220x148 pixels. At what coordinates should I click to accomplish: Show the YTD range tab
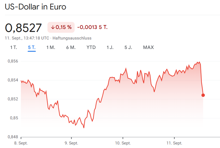pos(91,47)
